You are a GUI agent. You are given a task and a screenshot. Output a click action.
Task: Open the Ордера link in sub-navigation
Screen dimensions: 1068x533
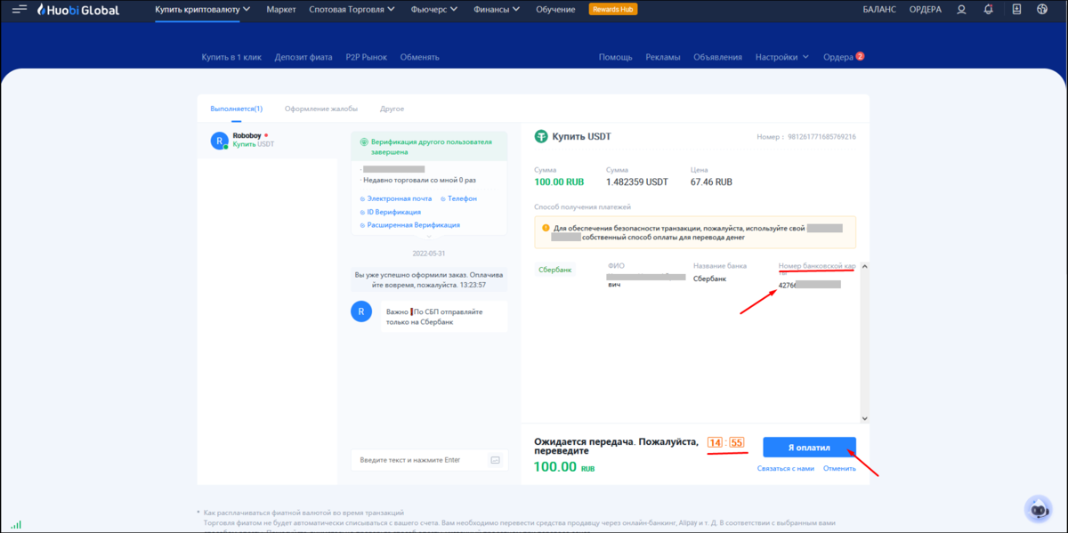tap(838, 57)
